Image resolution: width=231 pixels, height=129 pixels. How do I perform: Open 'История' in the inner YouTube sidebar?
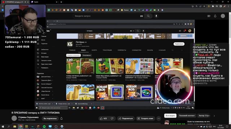tap(44, 53)
